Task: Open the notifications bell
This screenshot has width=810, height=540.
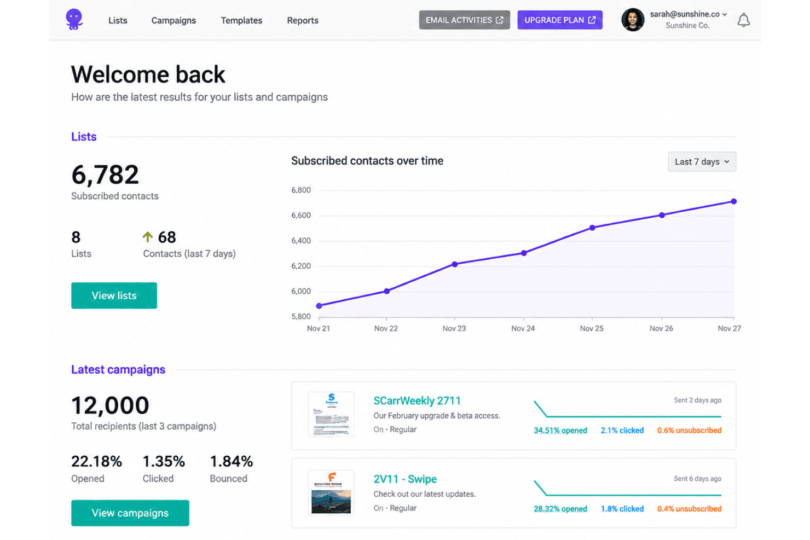Action: [x=743, y=20]
